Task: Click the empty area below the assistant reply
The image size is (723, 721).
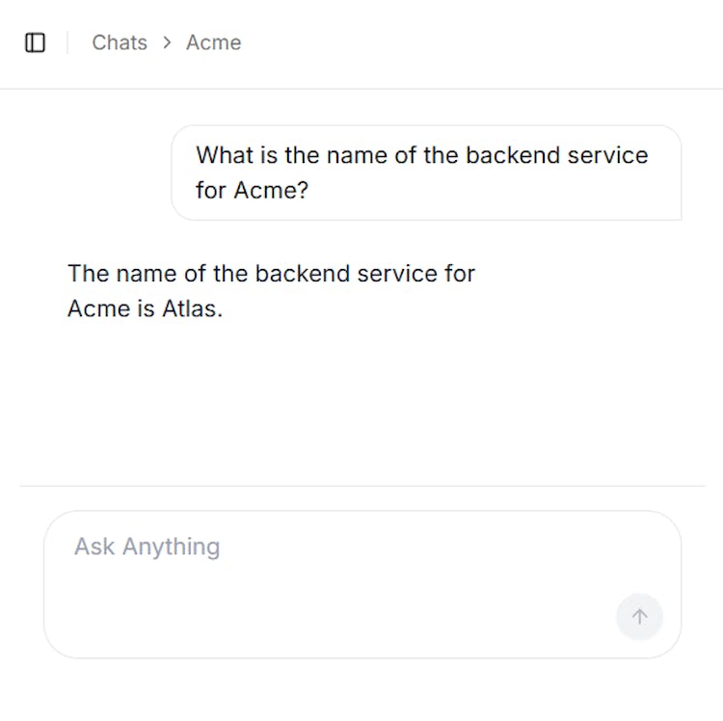Action: point(361,405)
